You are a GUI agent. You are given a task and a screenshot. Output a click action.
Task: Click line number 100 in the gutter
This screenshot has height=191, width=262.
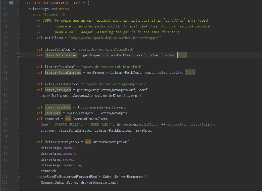pos(5,171)
